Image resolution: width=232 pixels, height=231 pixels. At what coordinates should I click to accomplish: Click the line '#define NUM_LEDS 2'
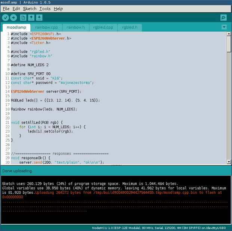[x=30, y=65]
